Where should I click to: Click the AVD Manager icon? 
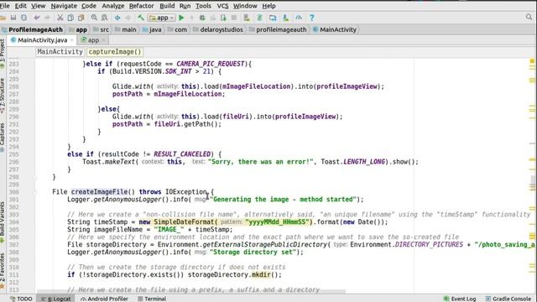pos(247,18)
